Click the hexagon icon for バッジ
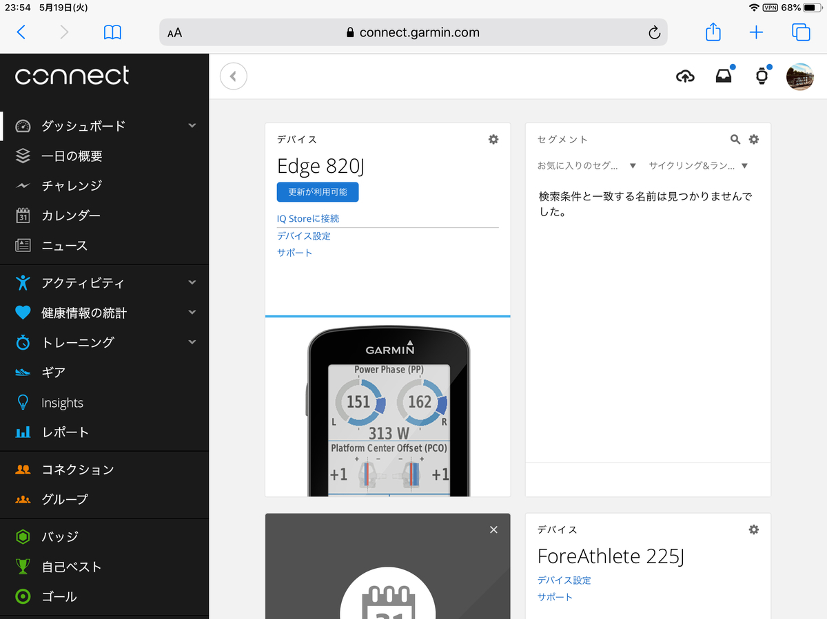Screen dimensions: 827x619 pyautogui.click(x=23, y=536)
